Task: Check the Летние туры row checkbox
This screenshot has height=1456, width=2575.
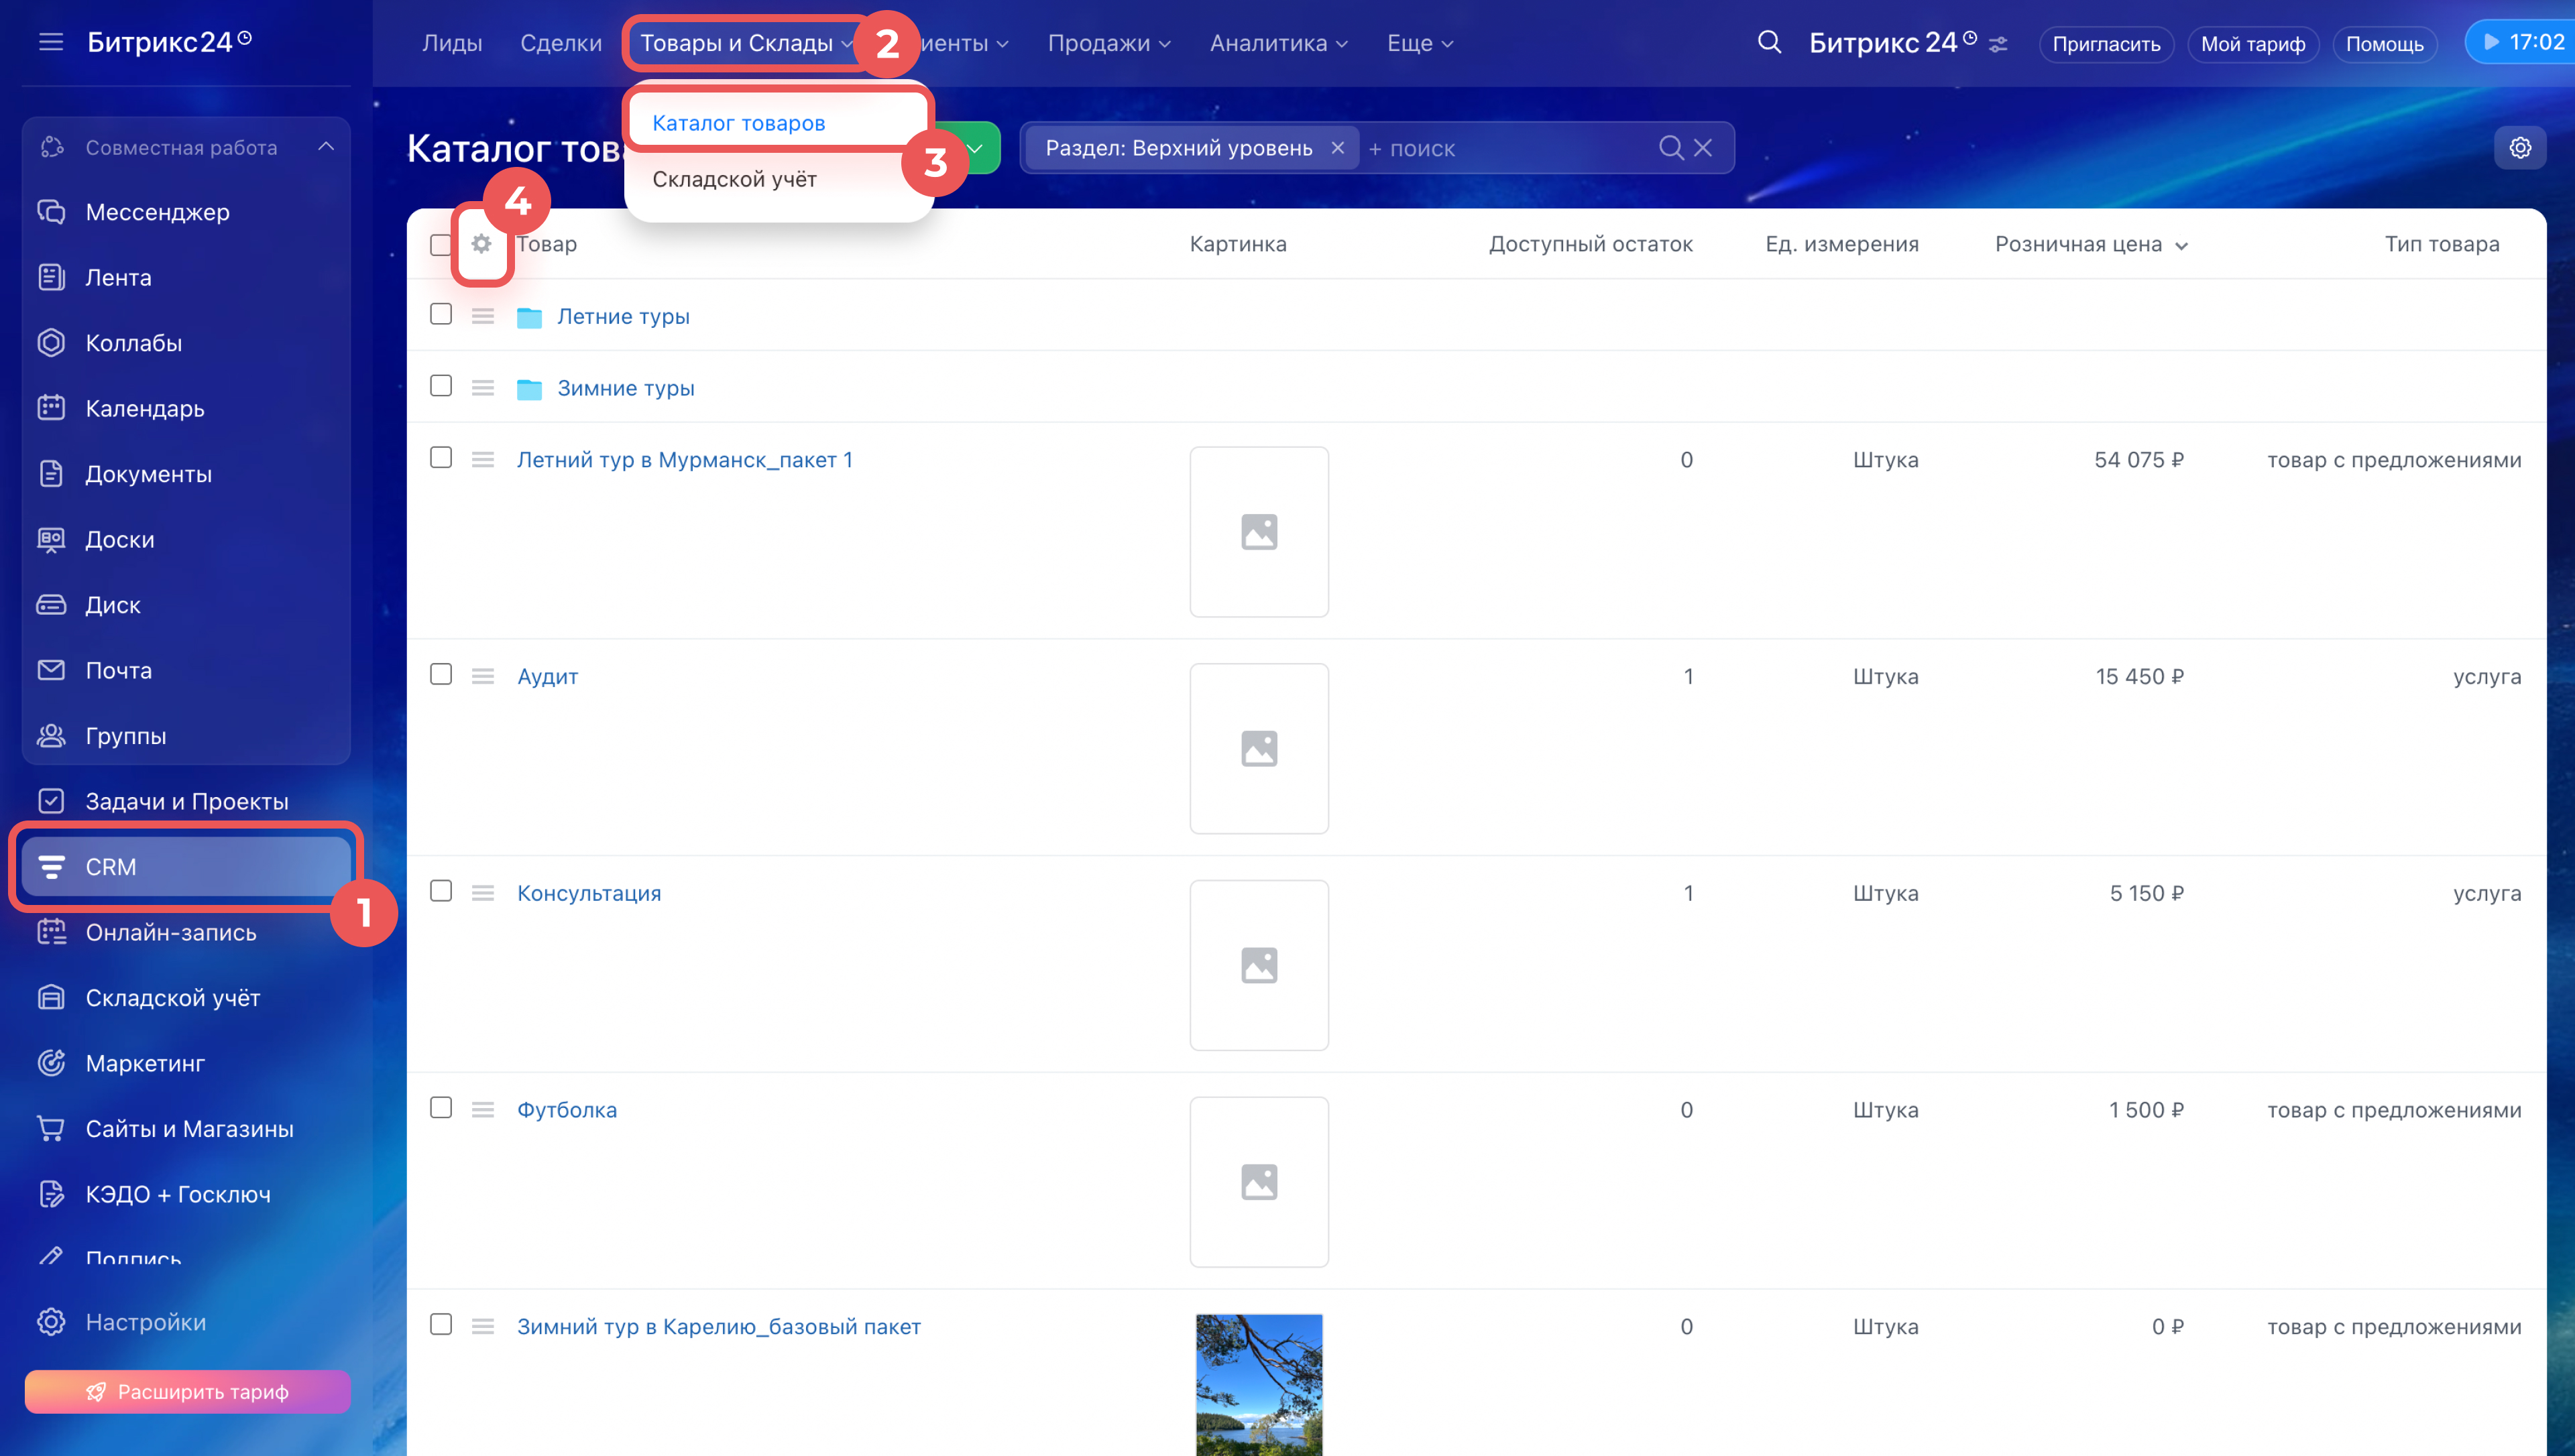Action: (441, 315)
